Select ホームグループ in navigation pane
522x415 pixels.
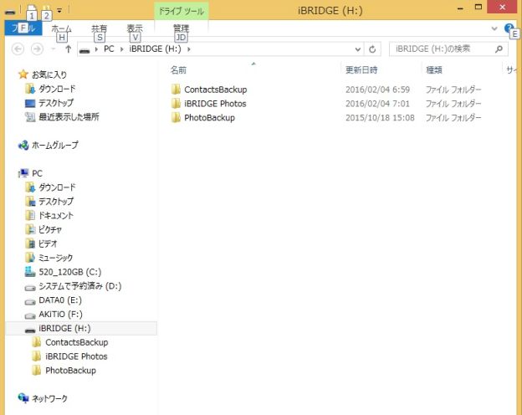(x=54, y=146)
